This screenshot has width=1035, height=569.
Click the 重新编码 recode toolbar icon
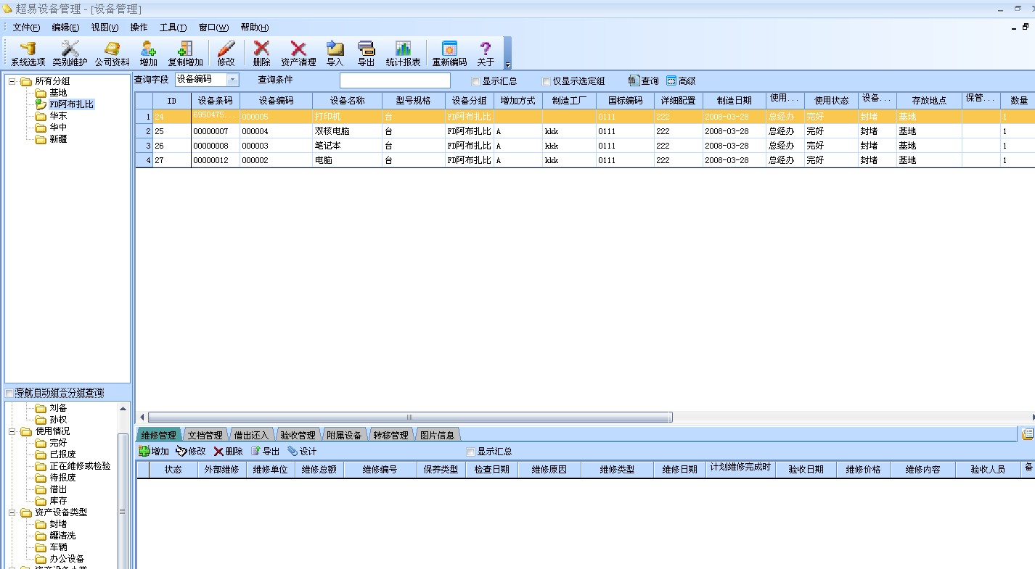tap(449, 54)
